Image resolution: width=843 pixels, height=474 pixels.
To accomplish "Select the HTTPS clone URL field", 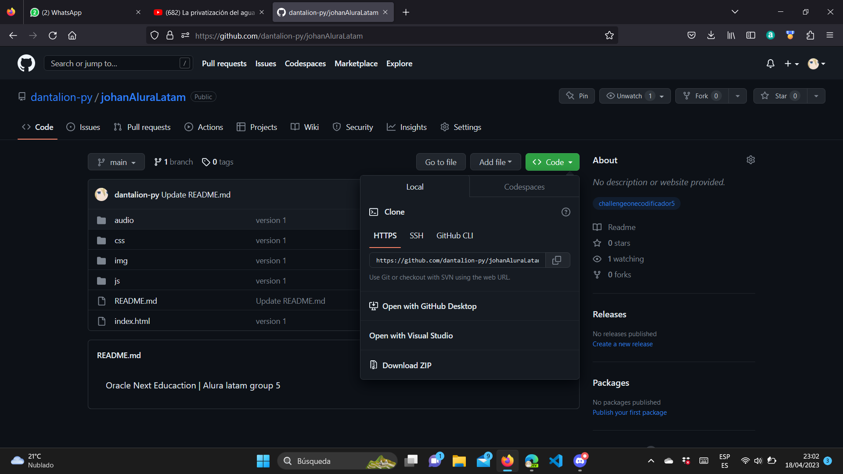I will pos(457,260).
